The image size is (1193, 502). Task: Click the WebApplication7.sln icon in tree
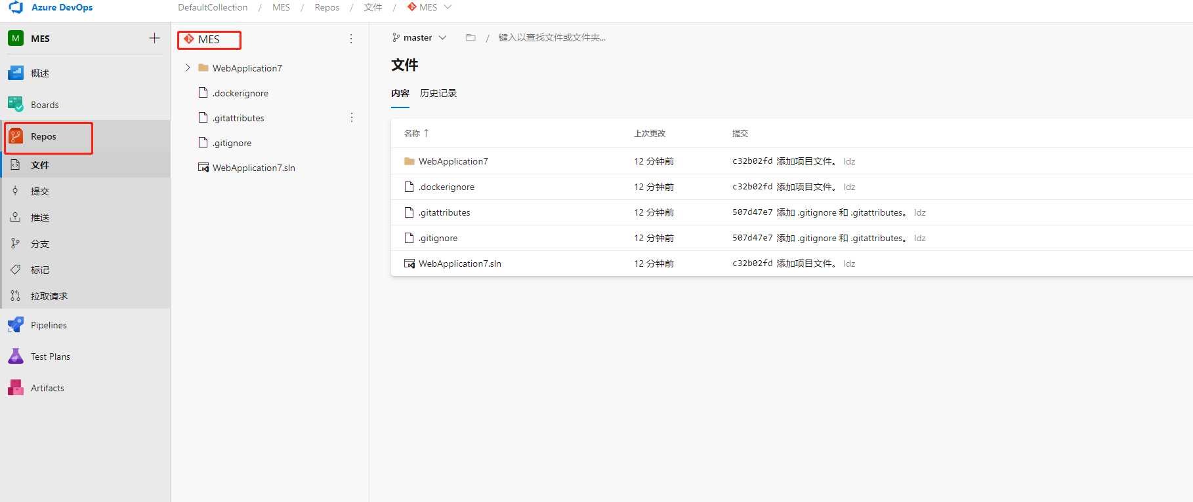203,168
